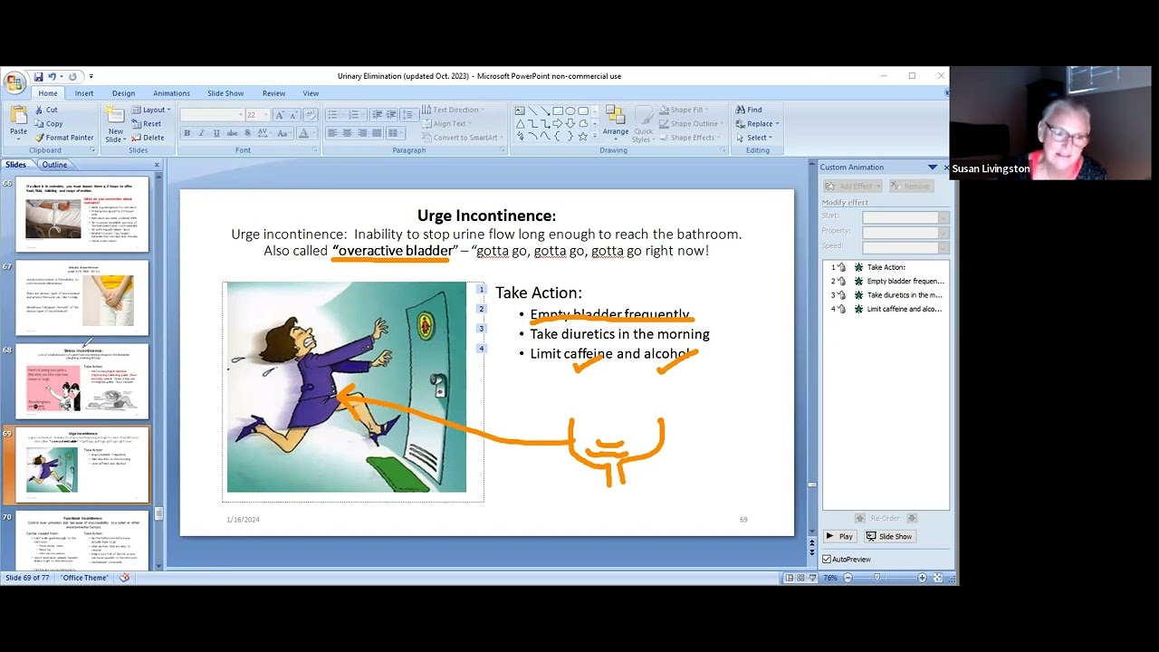Viewport: 1159px width, 652px height.
Task: Click the Copy command
Action: pos(49,124)
